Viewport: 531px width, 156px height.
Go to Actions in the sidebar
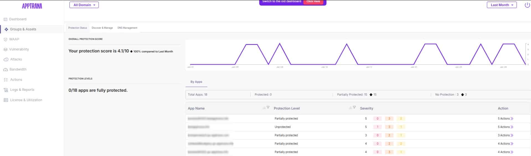click(x=16, y=80)
